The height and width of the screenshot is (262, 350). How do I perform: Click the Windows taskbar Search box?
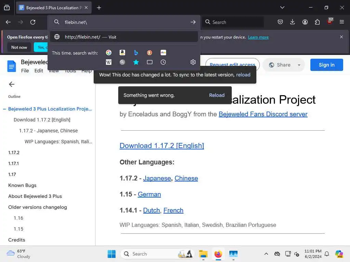pyautogui.click(x=158, y=254)
